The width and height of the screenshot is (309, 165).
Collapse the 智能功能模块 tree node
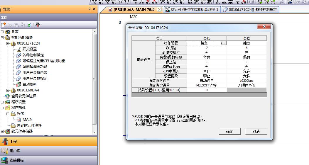pyautogui.click(x=3, y=38)
